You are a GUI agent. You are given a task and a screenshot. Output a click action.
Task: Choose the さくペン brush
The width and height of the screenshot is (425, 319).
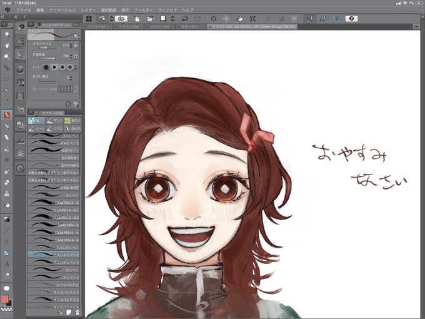(53, 195)
